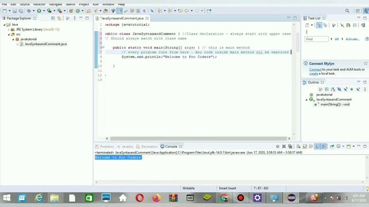Collapse the src folder node

(x=9, y=34)
